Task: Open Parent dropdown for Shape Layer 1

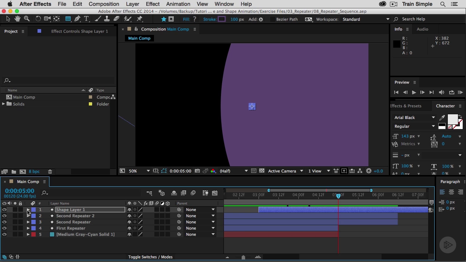Action: 200,210
